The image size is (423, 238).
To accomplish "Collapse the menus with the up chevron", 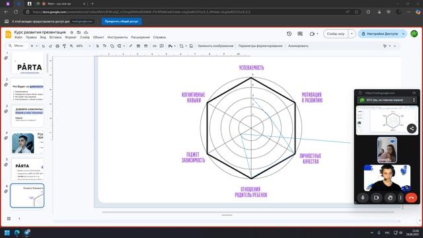I will (x=395, y=46).
